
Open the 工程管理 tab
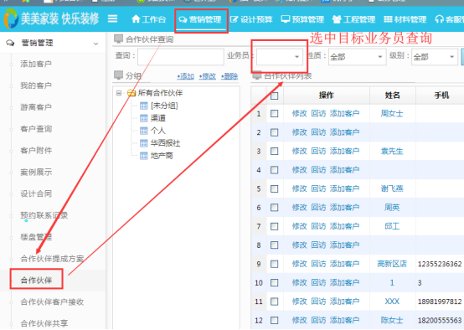[353, 19]
